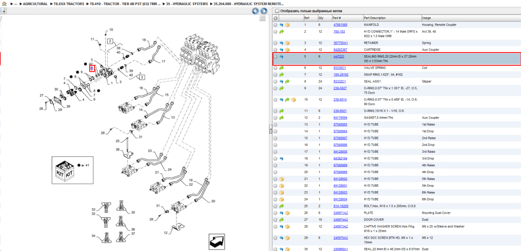The height and width of the screenshot is (251, 521).
Task: Click green arrow on HYD CONNECTOR row
Action: coord(281,32)
